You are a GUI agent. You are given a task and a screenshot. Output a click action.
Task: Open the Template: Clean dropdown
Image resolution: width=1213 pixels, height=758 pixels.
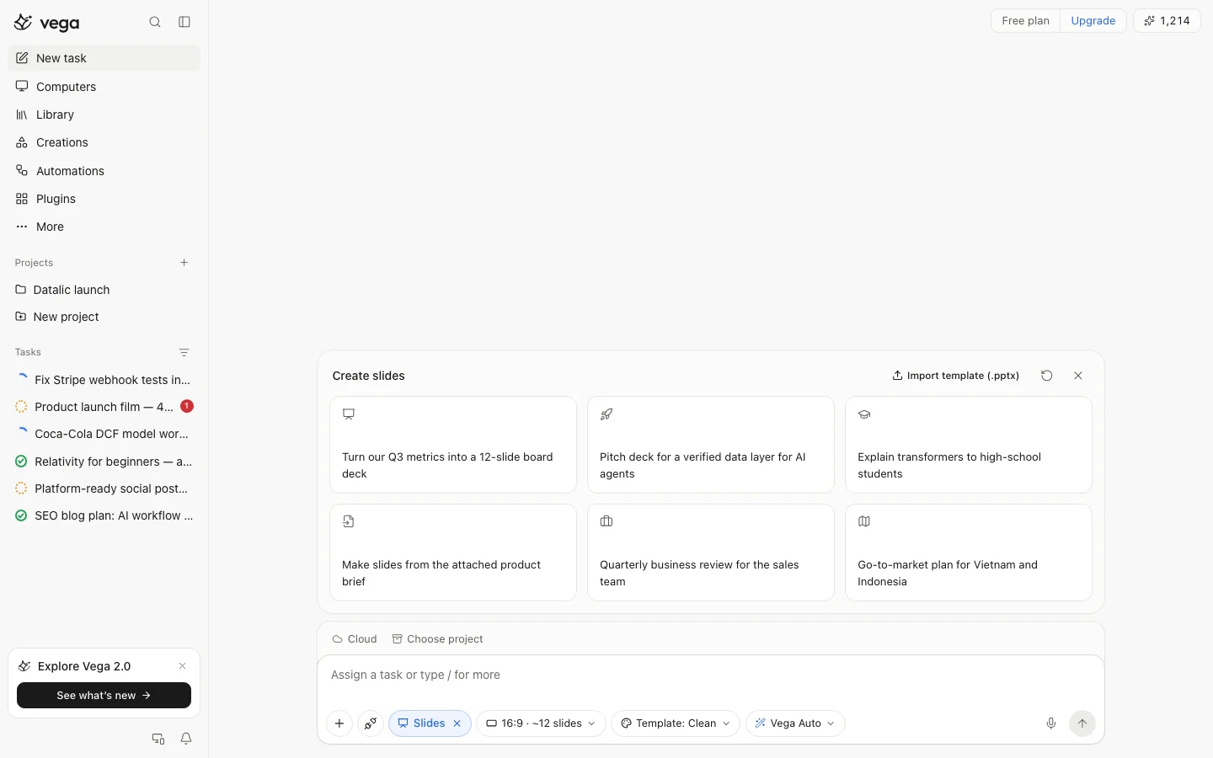(676, 723)
